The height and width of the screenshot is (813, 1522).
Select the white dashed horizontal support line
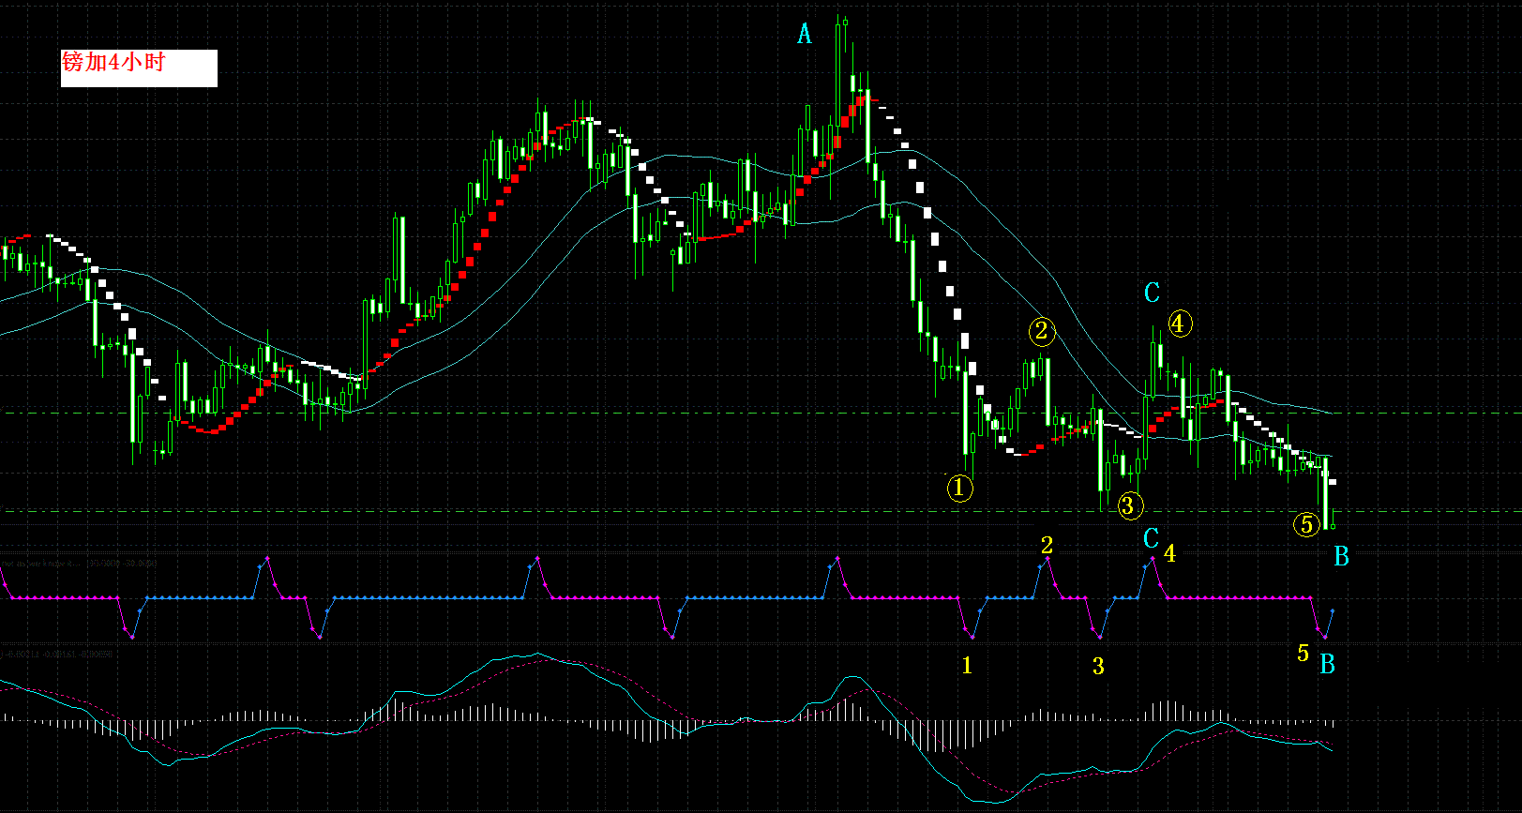(x=761, y=511)
